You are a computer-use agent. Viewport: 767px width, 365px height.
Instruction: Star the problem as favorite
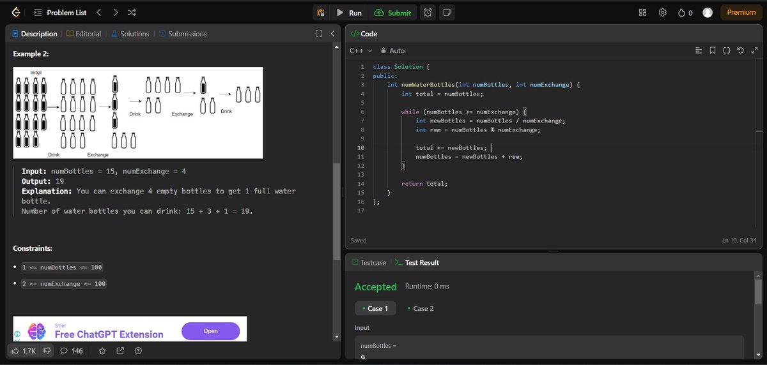click(x=102, y=351)
